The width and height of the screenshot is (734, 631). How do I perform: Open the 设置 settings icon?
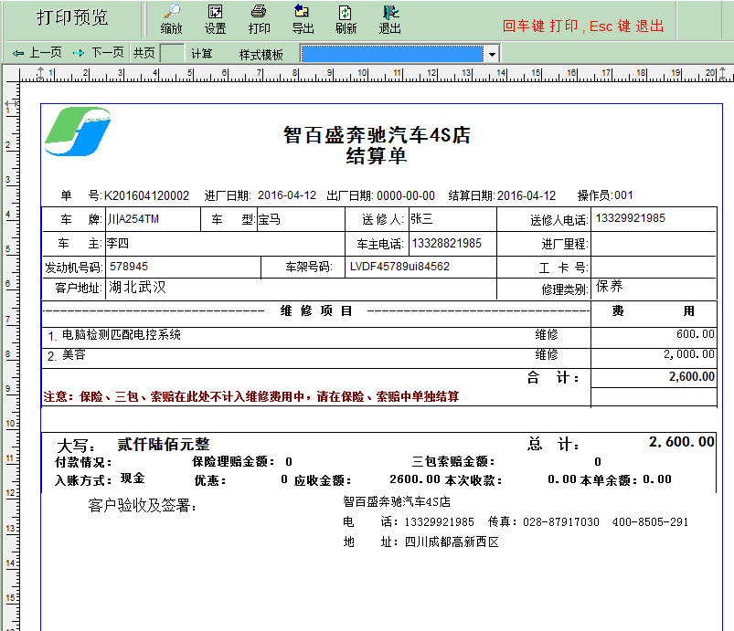216,11
